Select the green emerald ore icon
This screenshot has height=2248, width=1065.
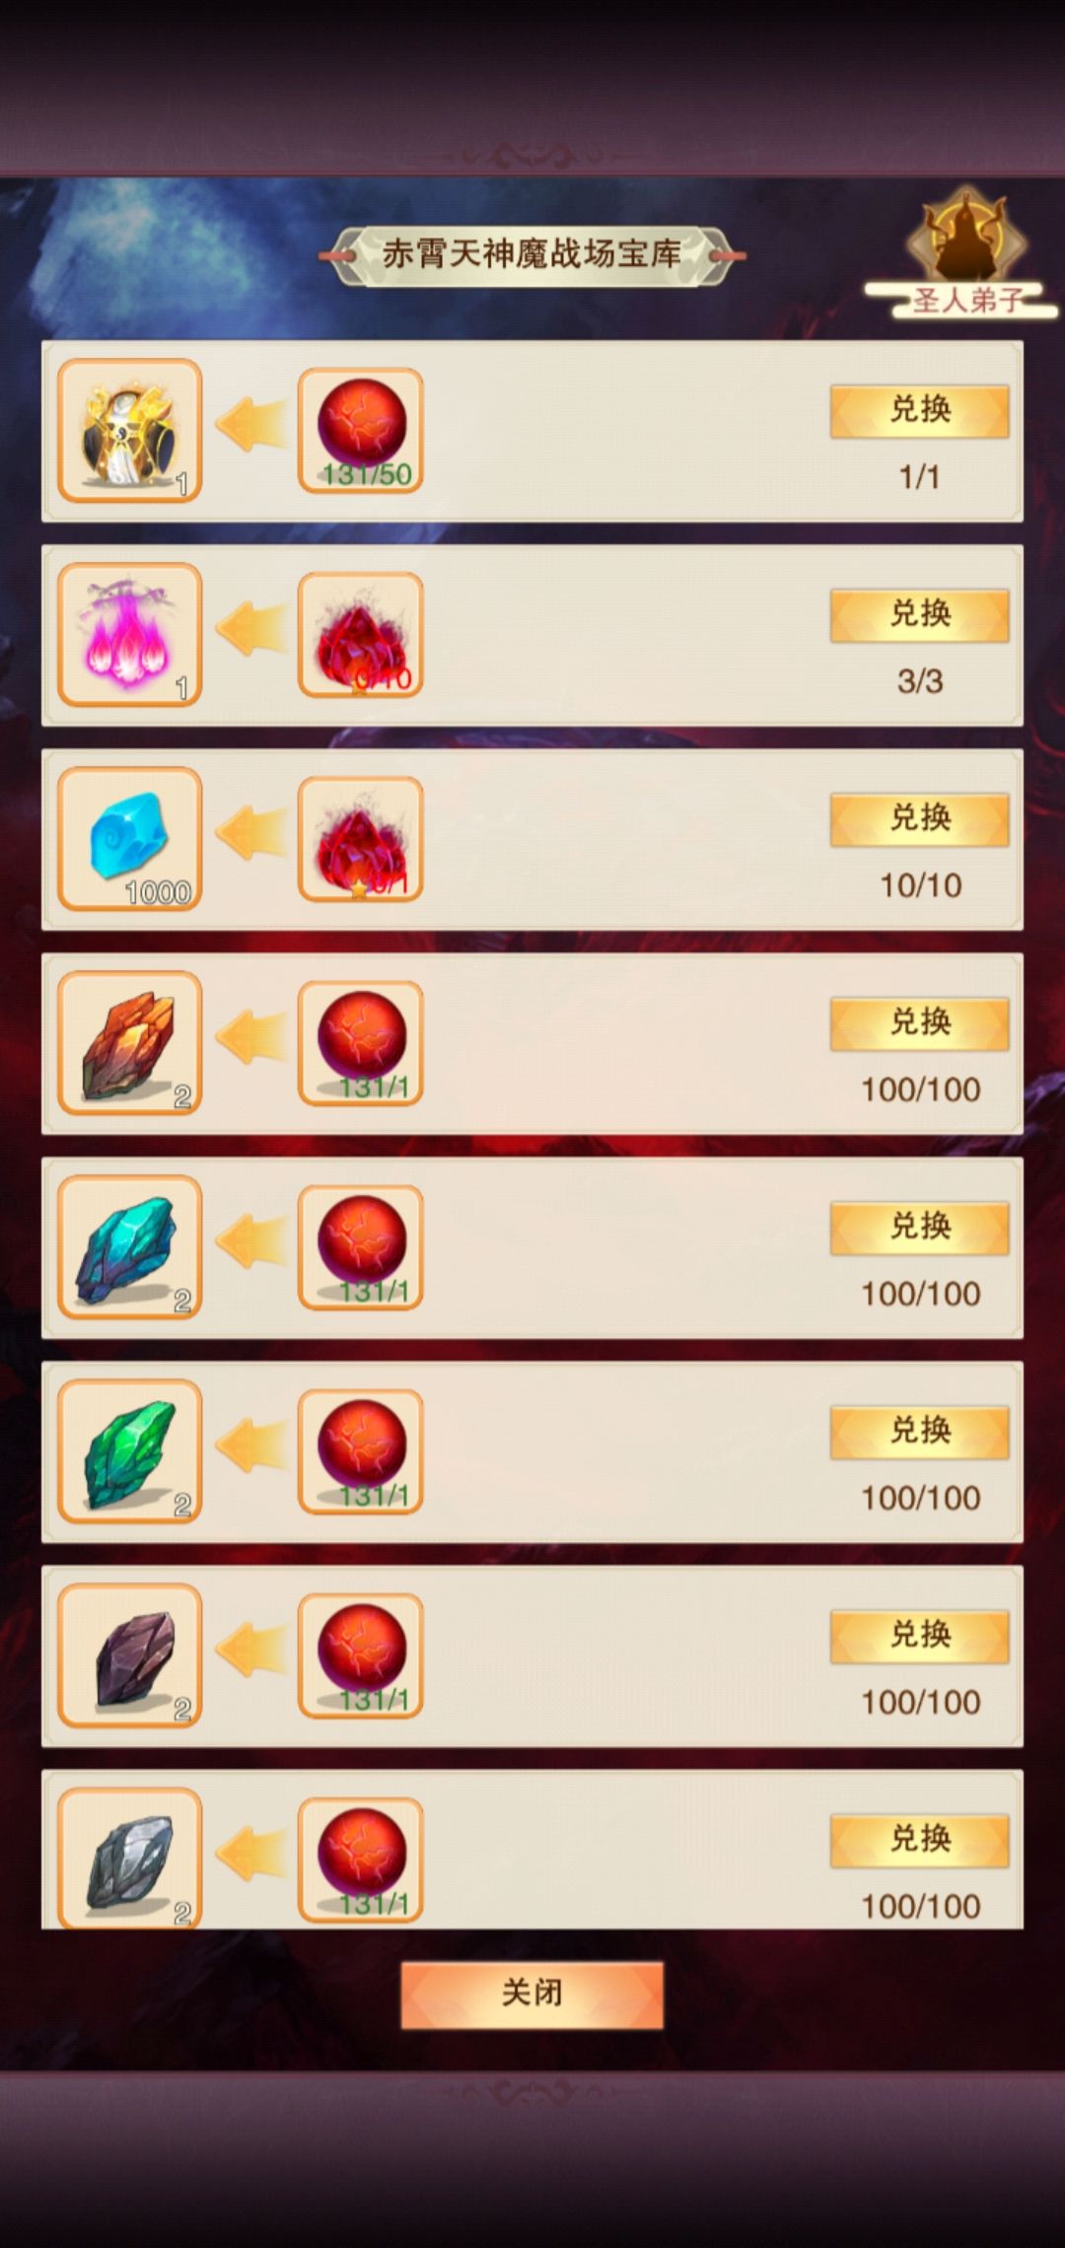[130, 1451]
